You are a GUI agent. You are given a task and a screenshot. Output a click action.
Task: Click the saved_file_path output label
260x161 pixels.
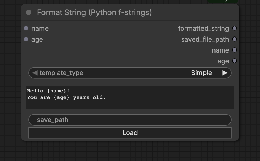pyautogui.click(x=205, y=39)
